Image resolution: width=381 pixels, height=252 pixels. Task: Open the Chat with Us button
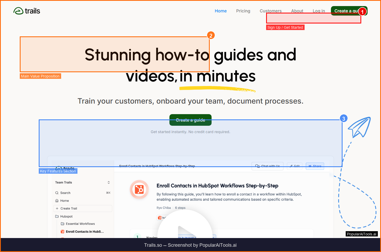[267, 166]
